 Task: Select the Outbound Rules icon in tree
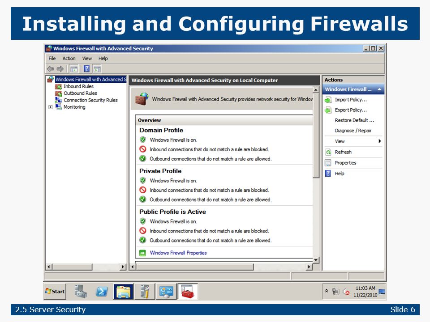tap(58, 93)
